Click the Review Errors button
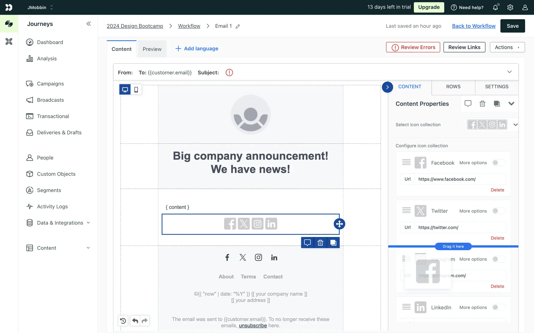Screen dimensions: 534x333 coord(413,47)
